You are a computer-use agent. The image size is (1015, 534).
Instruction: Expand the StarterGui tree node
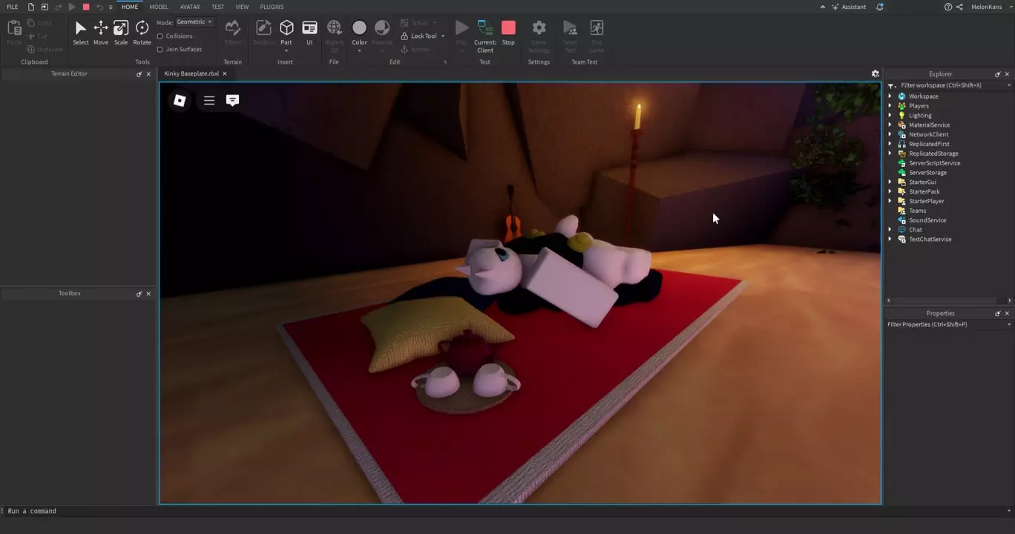click(x=890, y=182)
